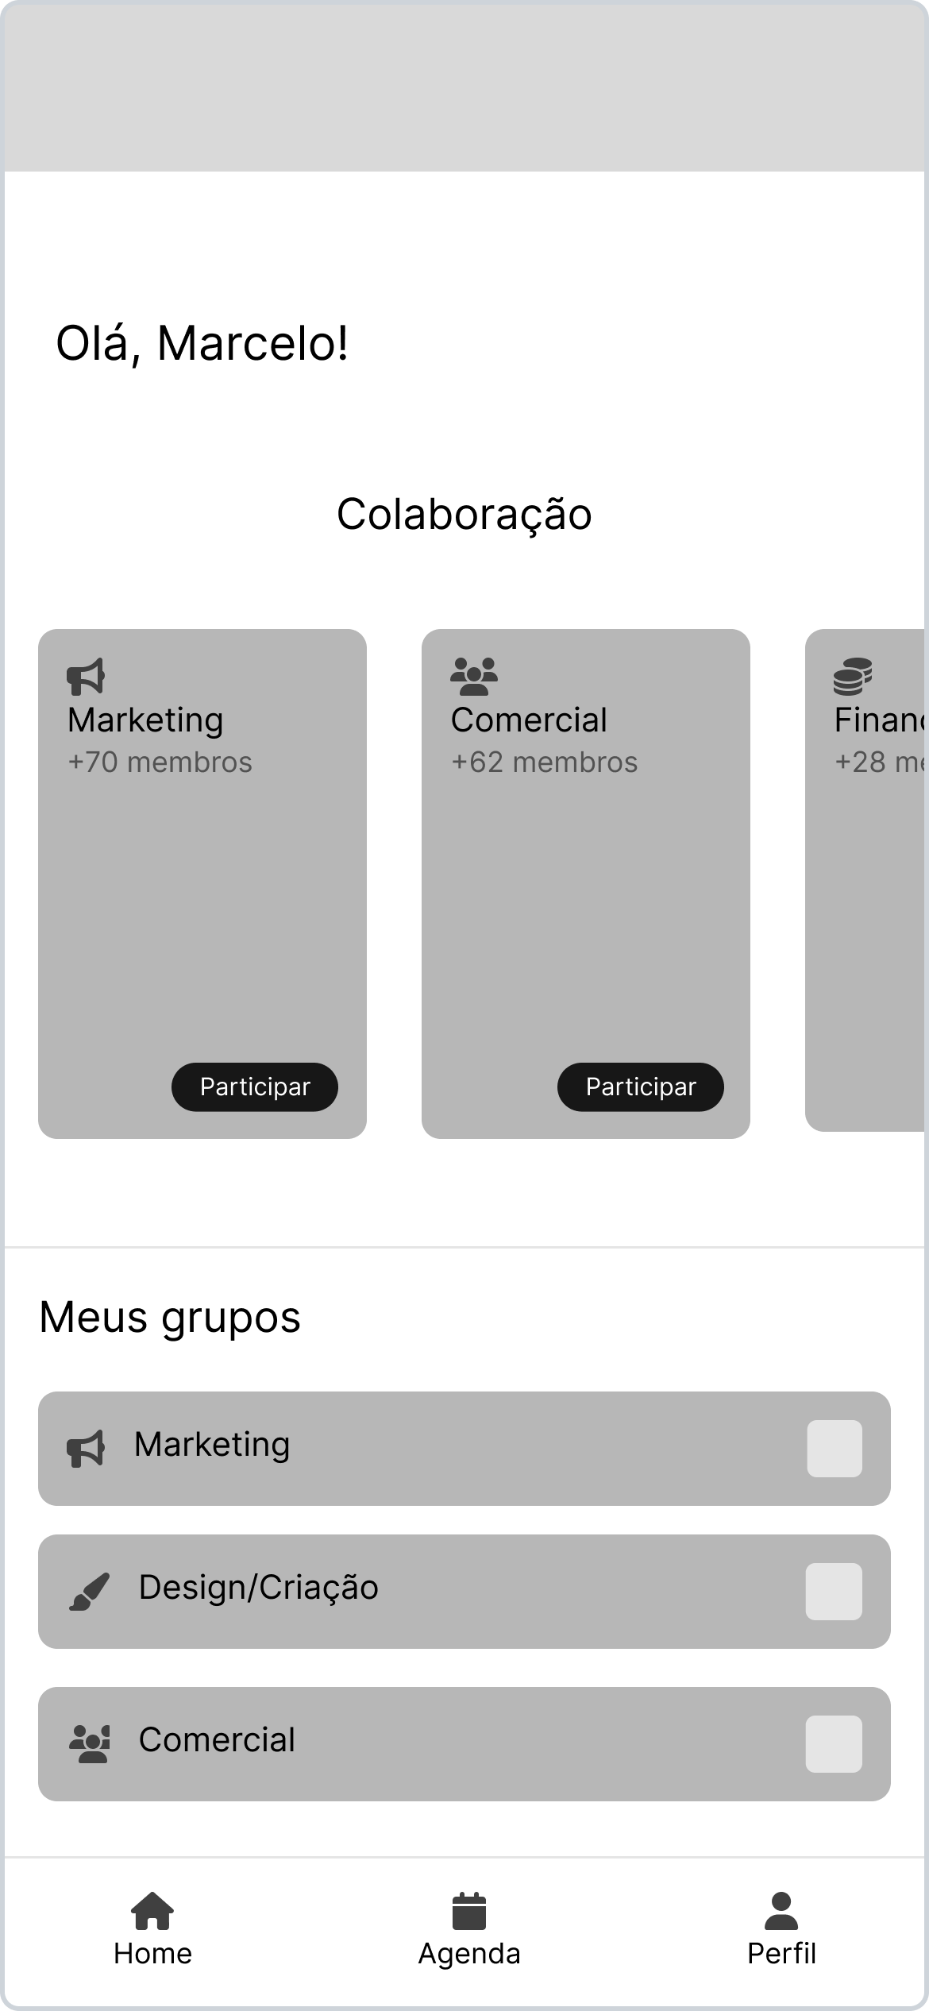The width and height of the screenshot is (929, 2011).
Task: Click the Perfil person icon
Action: point(781,1910)
